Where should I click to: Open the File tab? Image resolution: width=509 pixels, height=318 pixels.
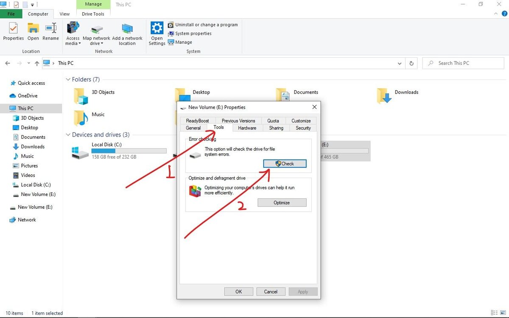tap(11, 14)
